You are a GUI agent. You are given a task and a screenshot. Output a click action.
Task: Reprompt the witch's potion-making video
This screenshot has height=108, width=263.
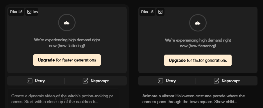tap(96, 81)
